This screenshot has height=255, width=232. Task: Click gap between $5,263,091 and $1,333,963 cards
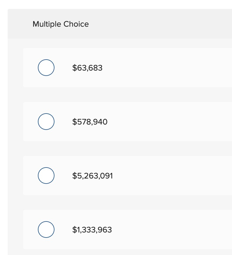pos(118,203)
